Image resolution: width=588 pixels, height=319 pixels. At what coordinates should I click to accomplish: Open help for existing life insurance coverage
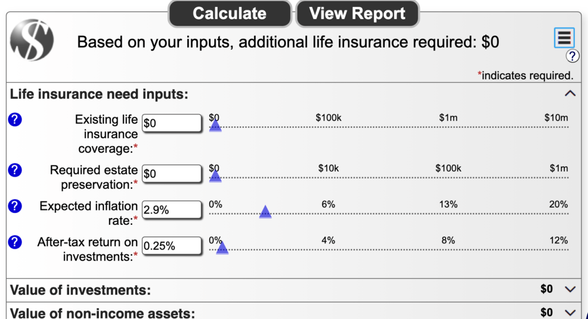pos(15,119)
